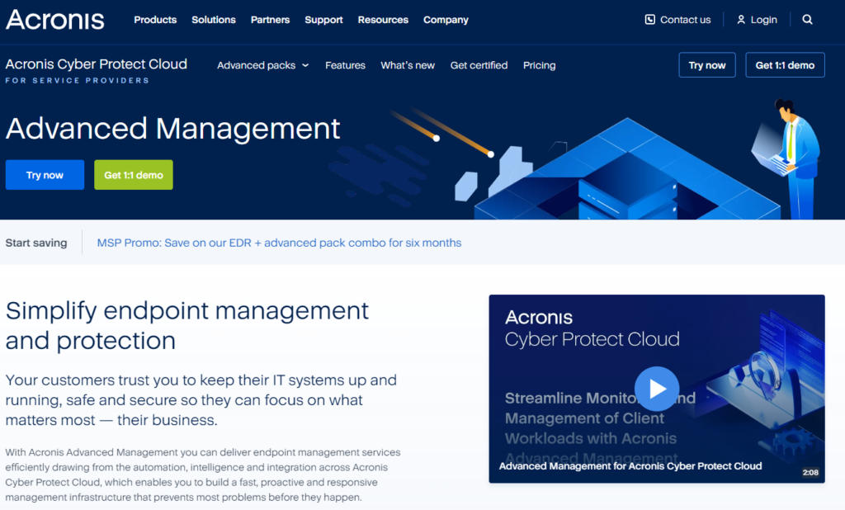Click the blue Try now hero button
Screen dimensions: 845x510
coord(45,175)
